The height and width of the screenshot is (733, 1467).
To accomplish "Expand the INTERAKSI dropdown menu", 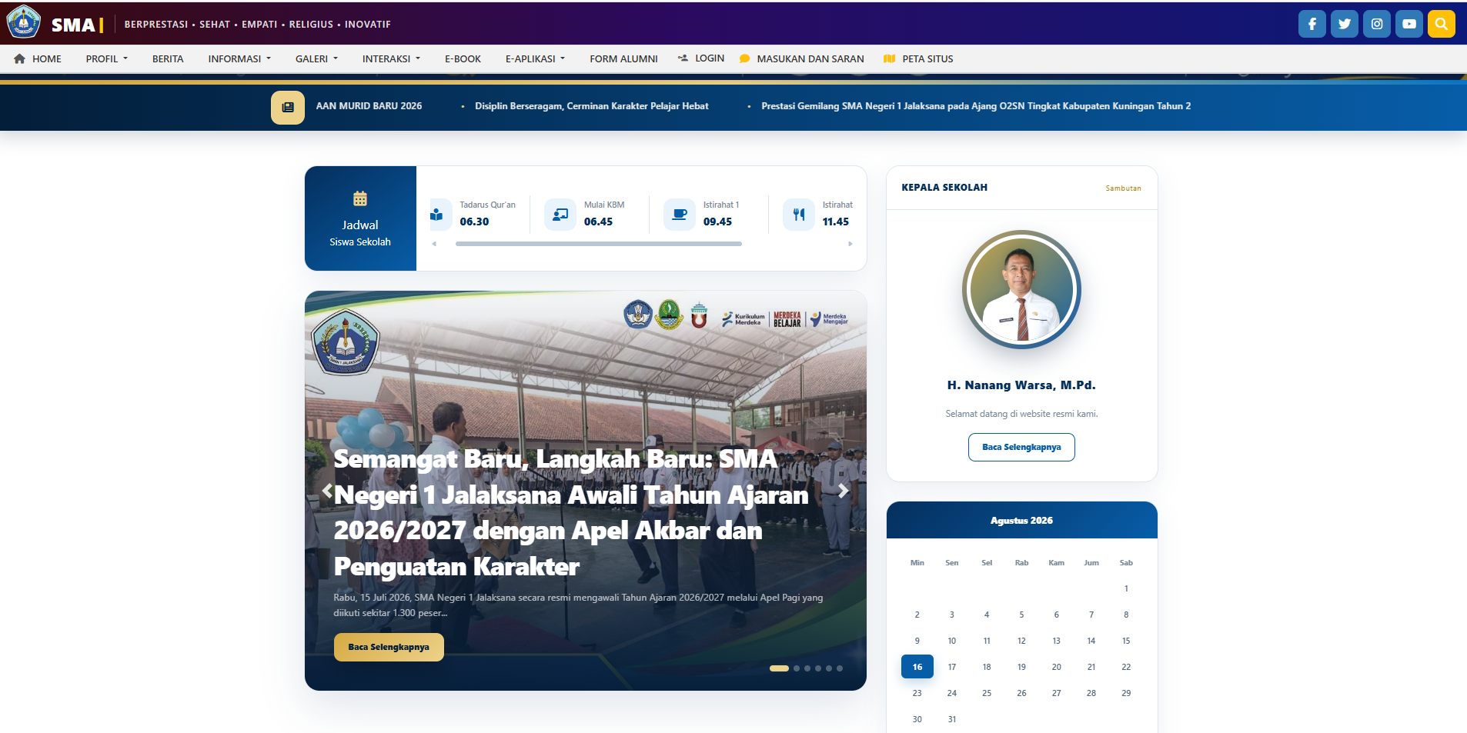I will [x=391, y=58].
